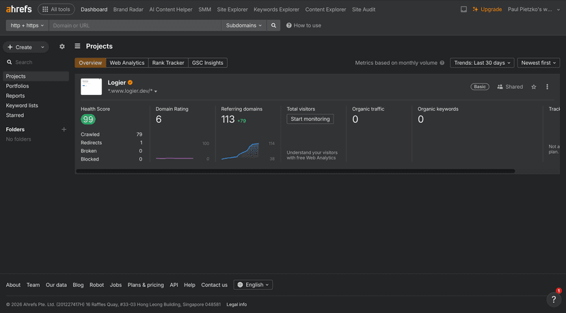
Task: Click the Basic plan badge
Action: coord(480,87)
